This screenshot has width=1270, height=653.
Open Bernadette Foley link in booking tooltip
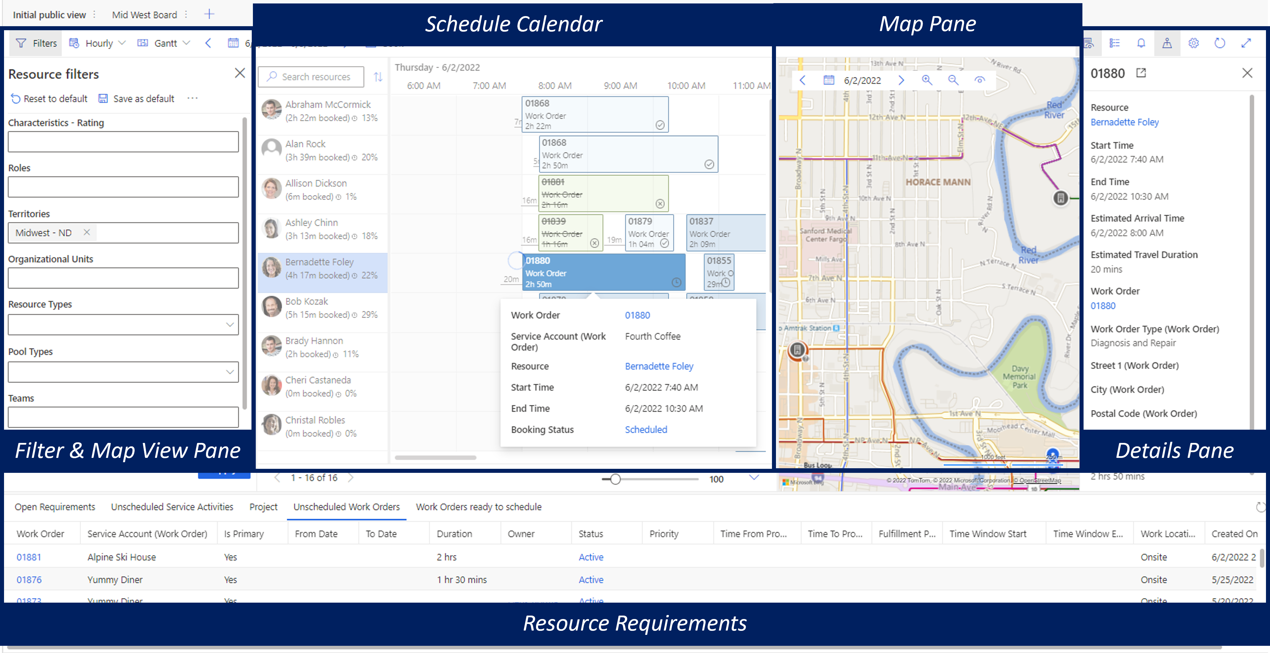pyautogui.click(x=659, y=366)
